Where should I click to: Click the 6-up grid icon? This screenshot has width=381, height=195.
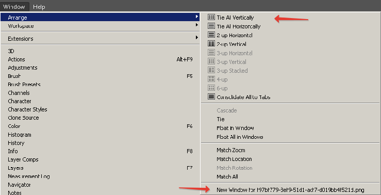click(211, 88)
